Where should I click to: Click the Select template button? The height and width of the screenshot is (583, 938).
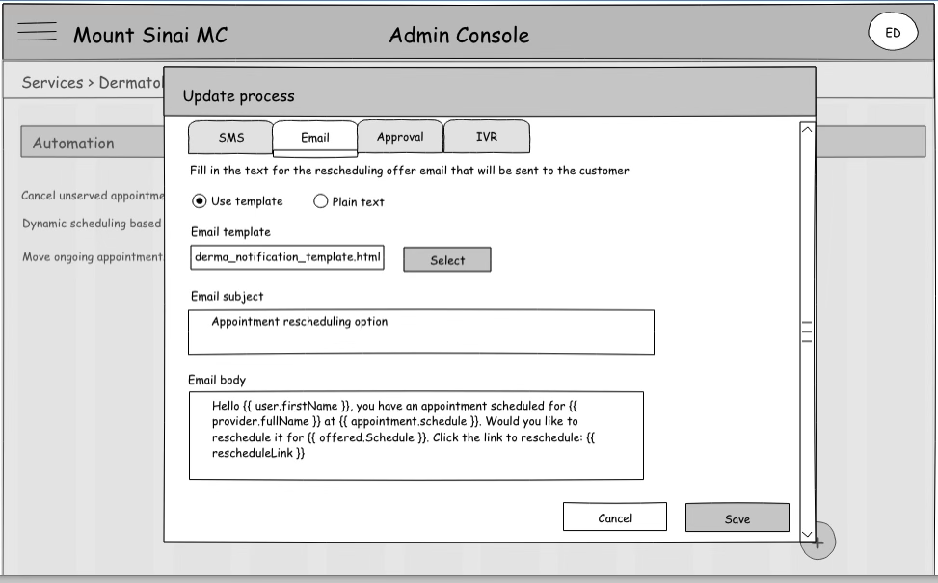(x=447, y=260)
